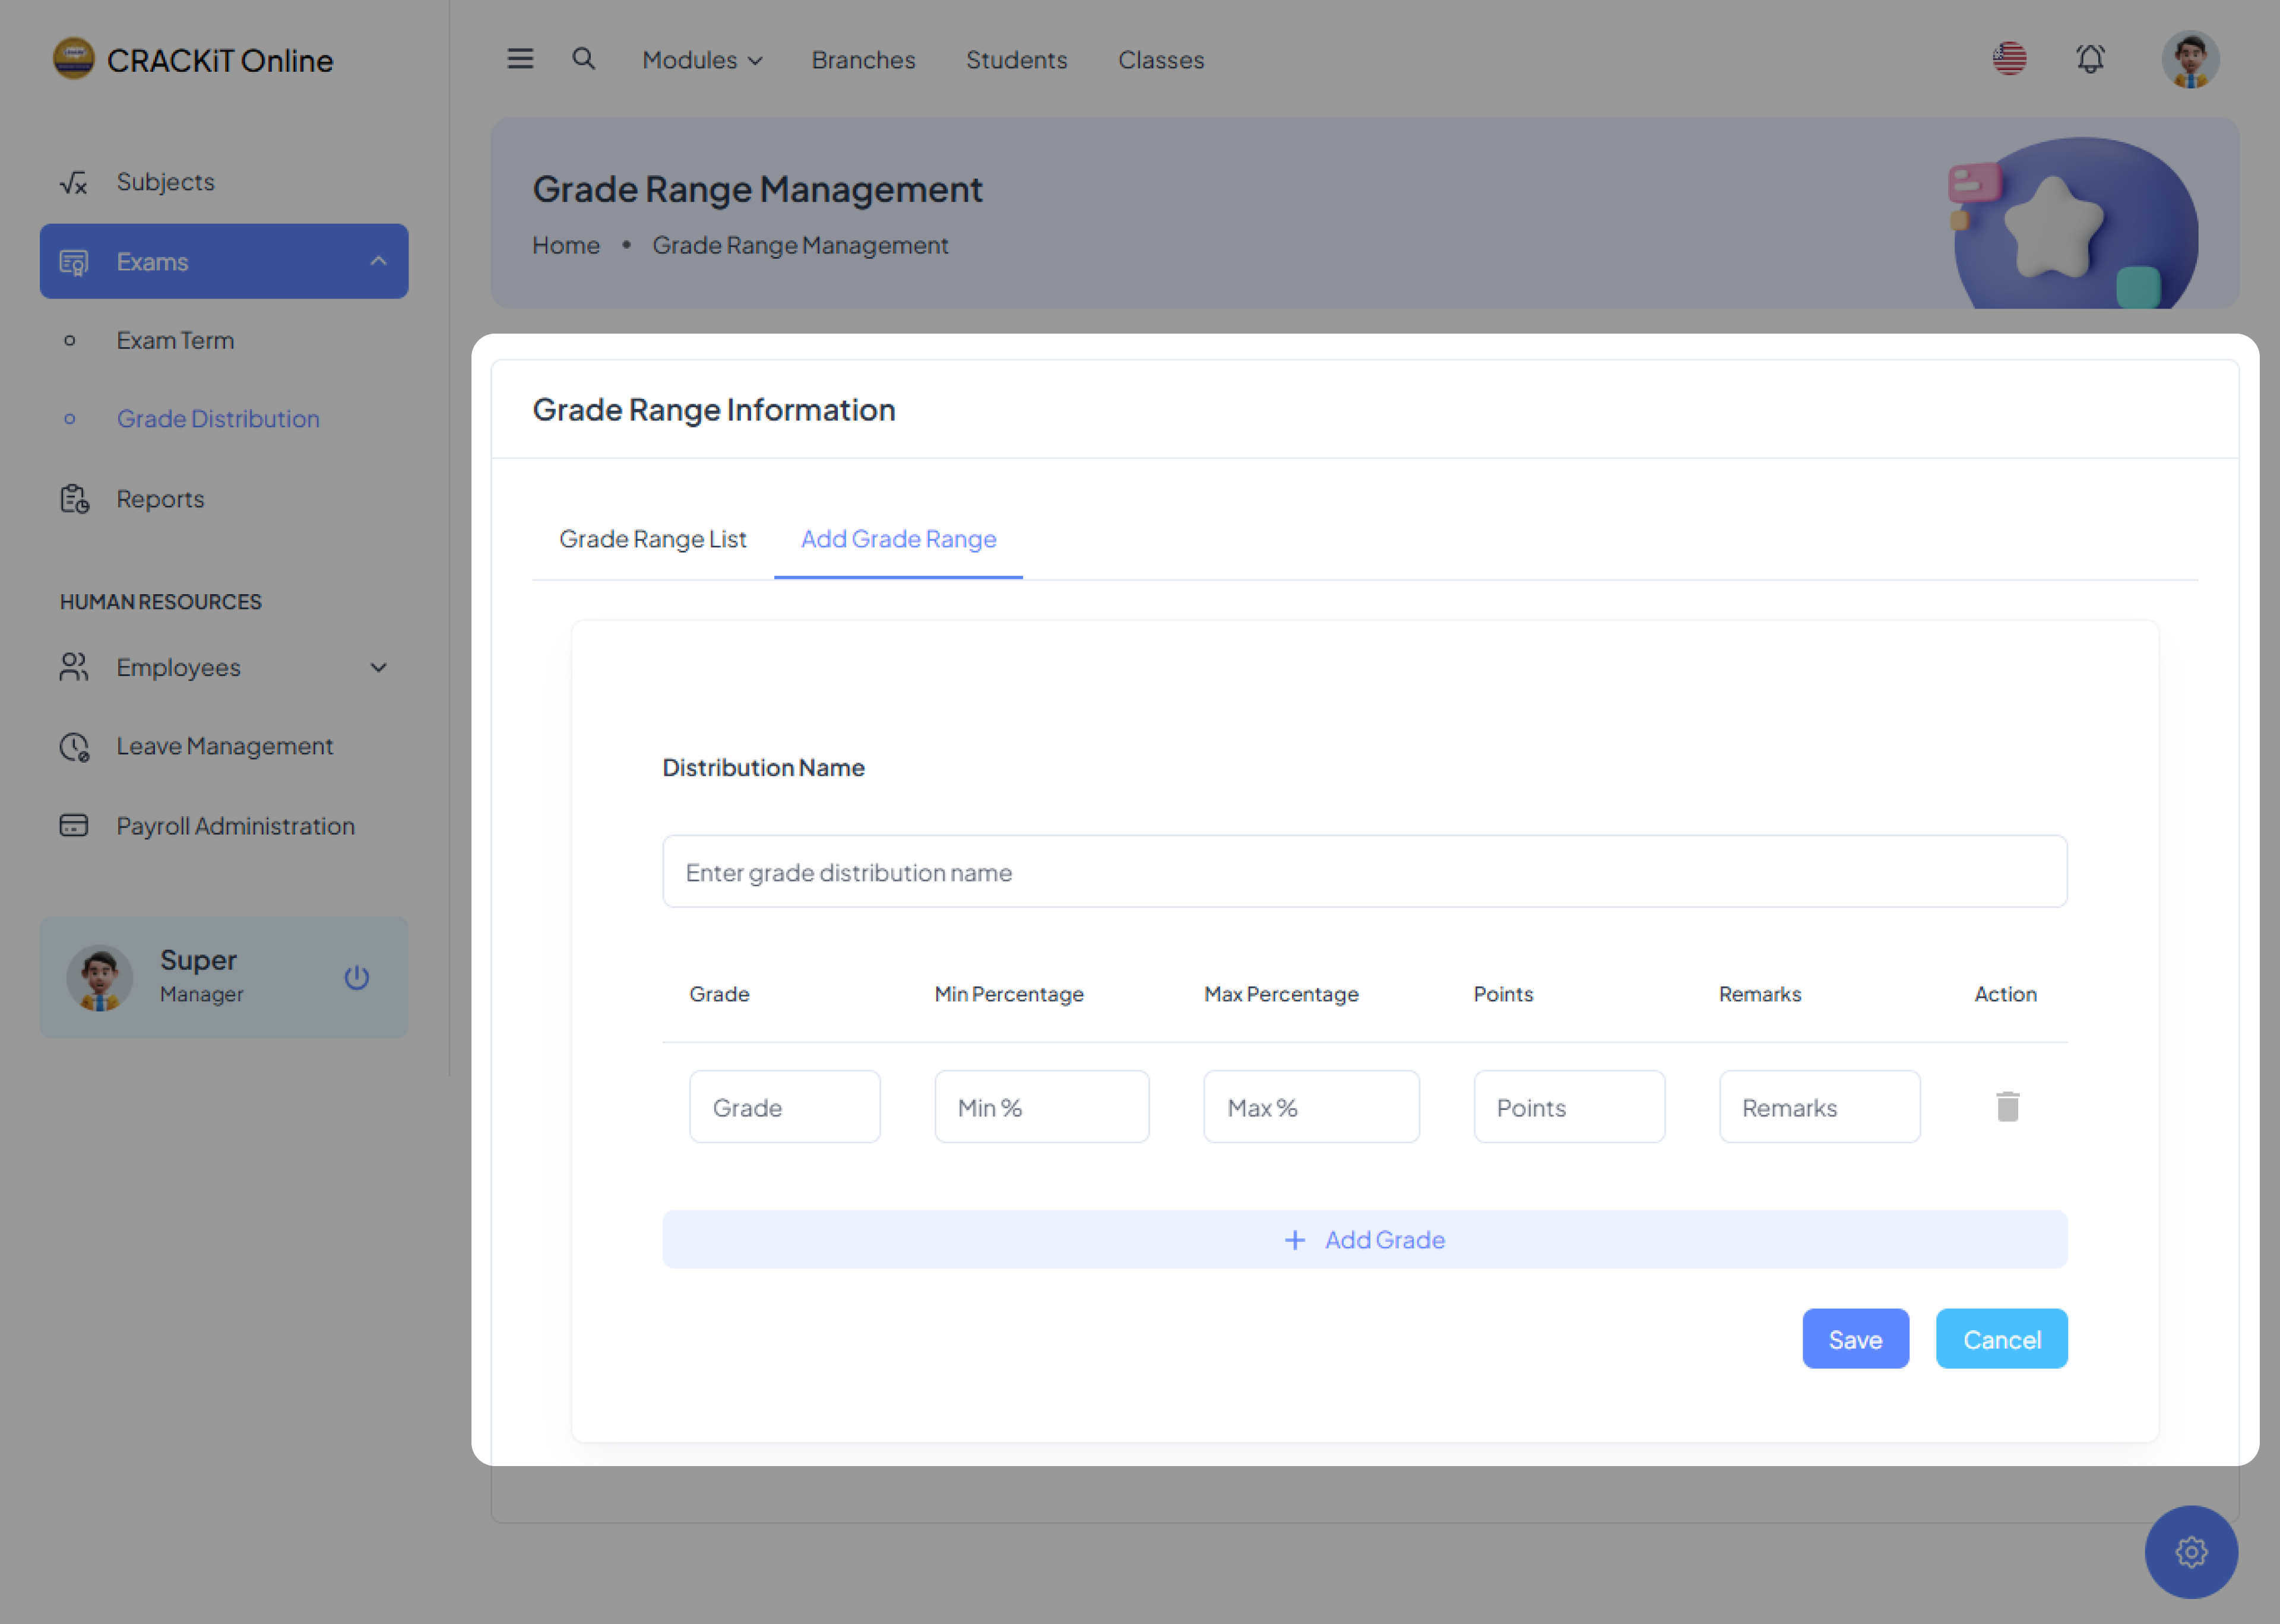Click the Min % input field
Image resolution: width=2280 pixels, height=1624 pixels.
click(1041, 1107)
